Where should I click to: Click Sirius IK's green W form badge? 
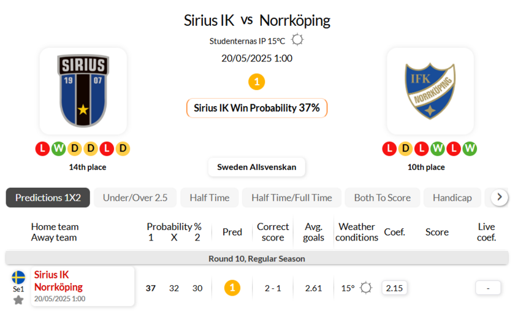point(58,148)
